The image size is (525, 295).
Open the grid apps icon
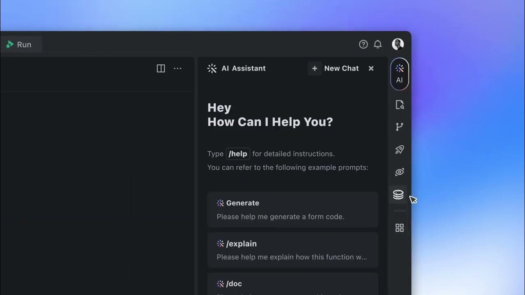(x=399, y=228)
